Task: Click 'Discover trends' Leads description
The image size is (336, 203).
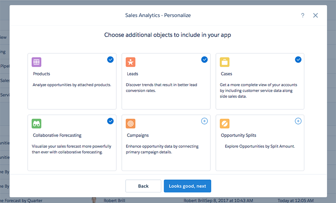Action: [161, 88]
